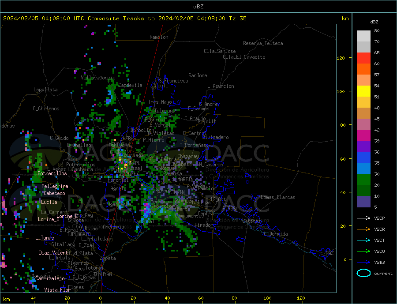Select the yellow 54 dBZ color swatch
Viewport: 397px width, 304px height.
pyautogui.click(x=363, y=91)
